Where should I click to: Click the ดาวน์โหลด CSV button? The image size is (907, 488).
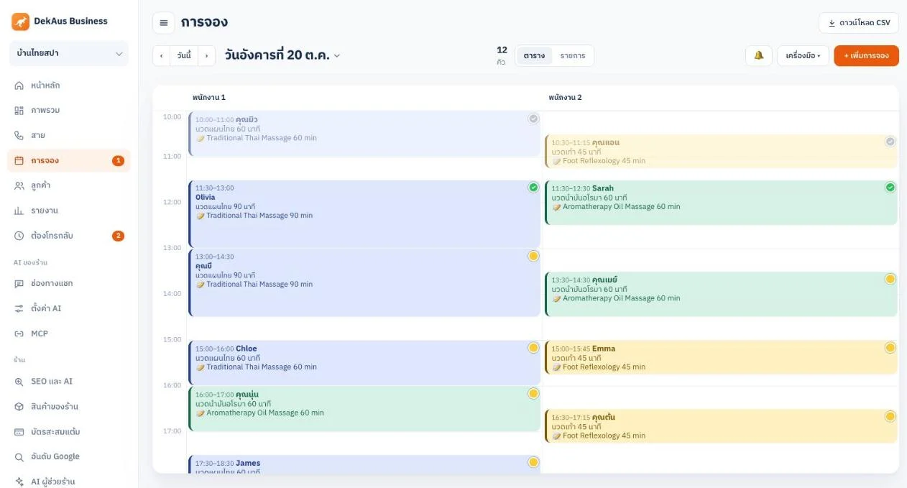click(x=859, y=23)
